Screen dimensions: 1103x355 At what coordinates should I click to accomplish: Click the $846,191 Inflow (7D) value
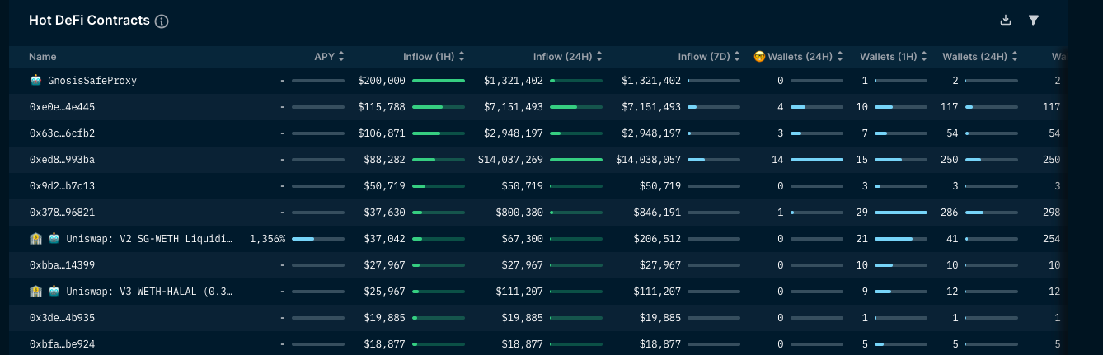(x=657, y=213)
